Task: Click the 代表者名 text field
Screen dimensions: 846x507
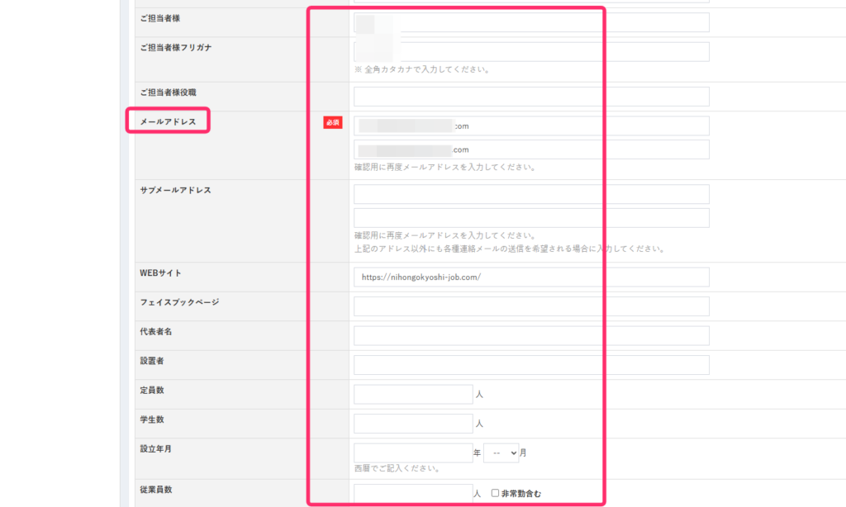Action: tap(530, 335)
